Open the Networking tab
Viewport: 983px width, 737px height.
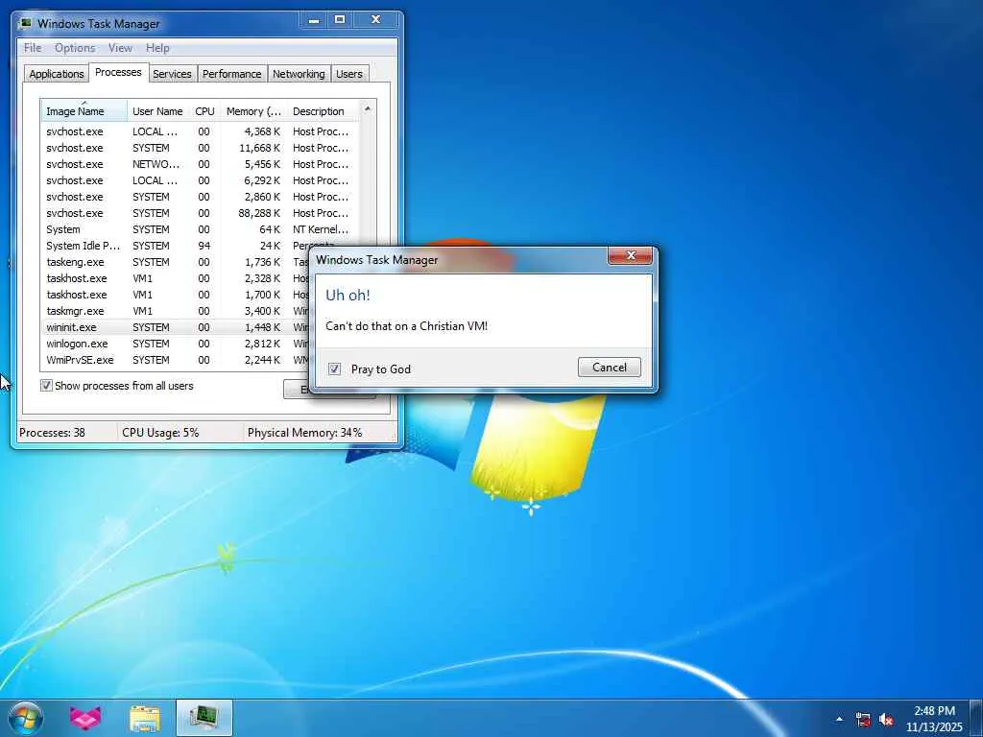coord(299,74)
